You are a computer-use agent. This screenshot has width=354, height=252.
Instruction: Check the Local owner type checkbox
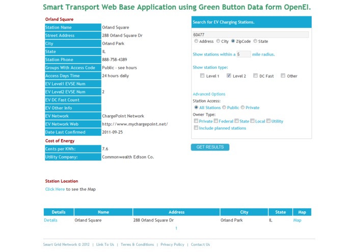pos(252,121)
